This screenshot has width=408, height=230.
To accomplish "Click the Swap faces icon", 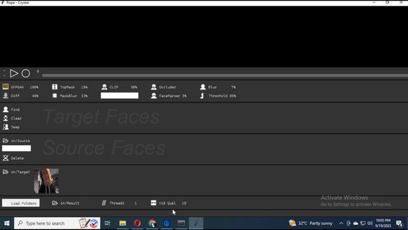I will (6, 127).
